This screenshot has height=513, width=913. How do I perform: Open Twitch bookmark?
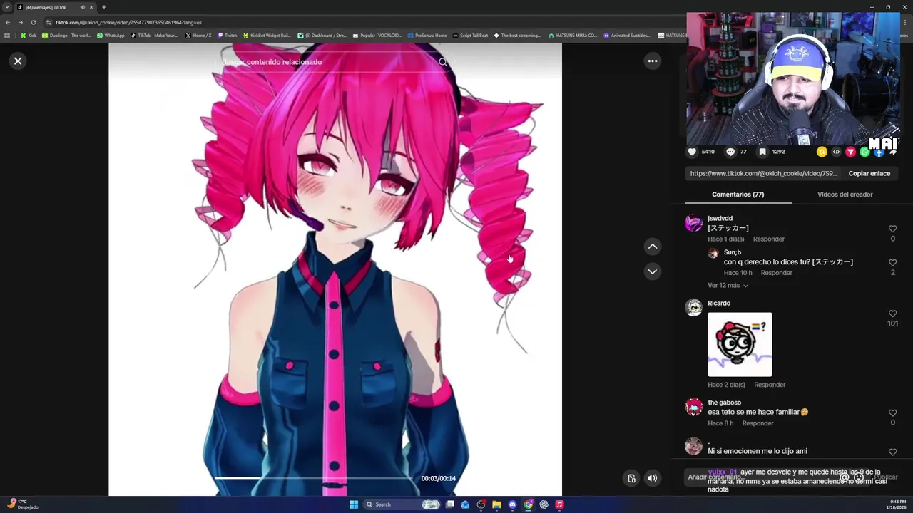pyautogui.click(x=227, y=36)
